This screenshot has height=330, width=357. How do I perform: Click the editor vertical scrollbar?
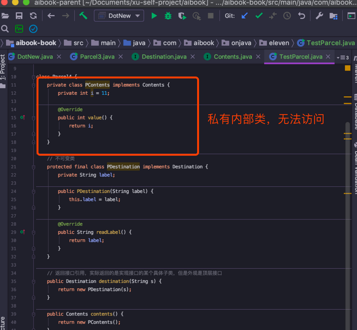348,204
